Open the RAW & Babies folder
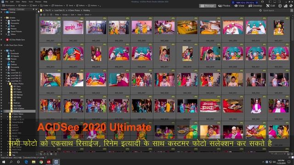This screenshot has width=294, height=165. click(x=19, y=108)
